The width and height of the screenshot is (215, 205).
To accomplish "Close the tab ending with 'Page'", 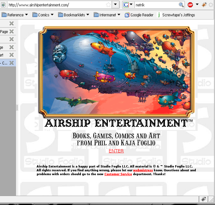I will point(12,31).
